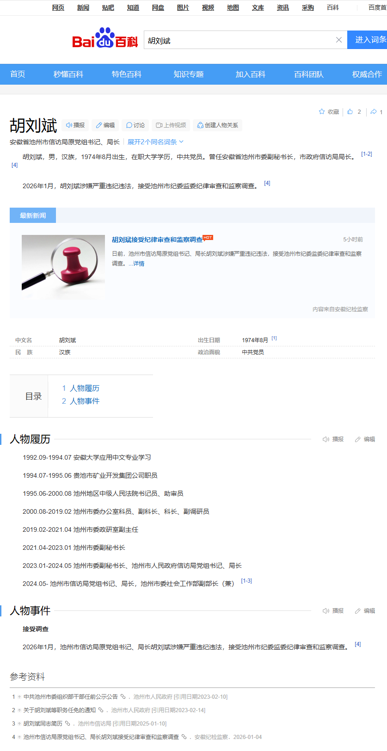Viewport: 387px width, 751px height.
Task: Click the thumbs-up like icon
Action: [350, 111]
